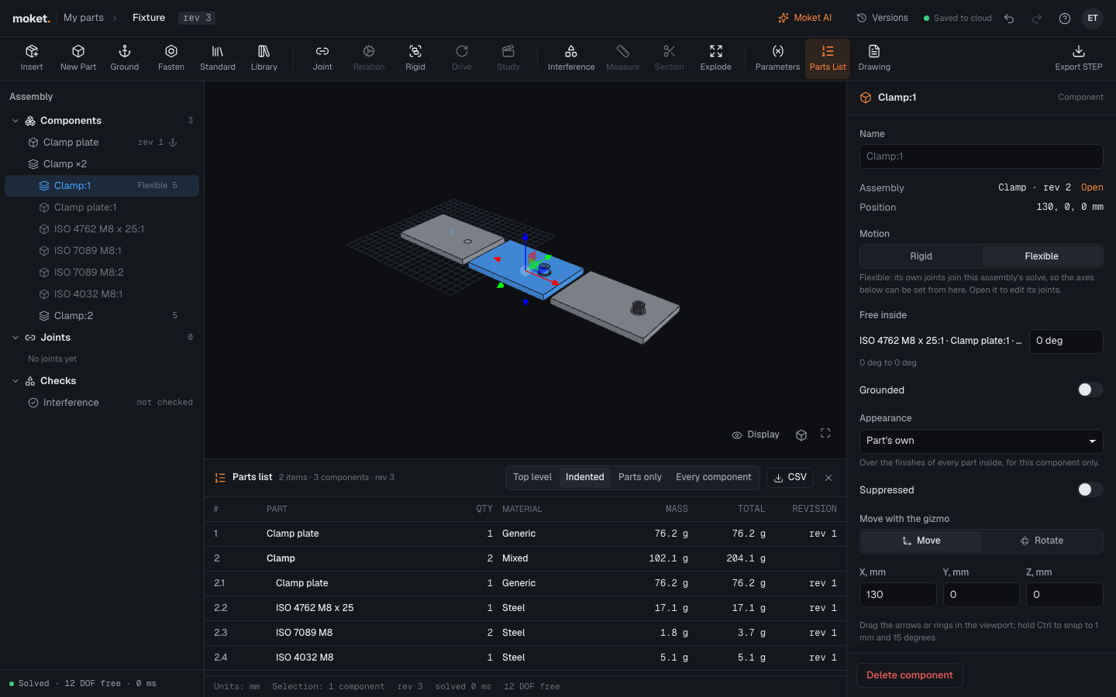Viewport: 1116px width, 697px height.
Task: Collapse the Checks section
Action: 15,381
